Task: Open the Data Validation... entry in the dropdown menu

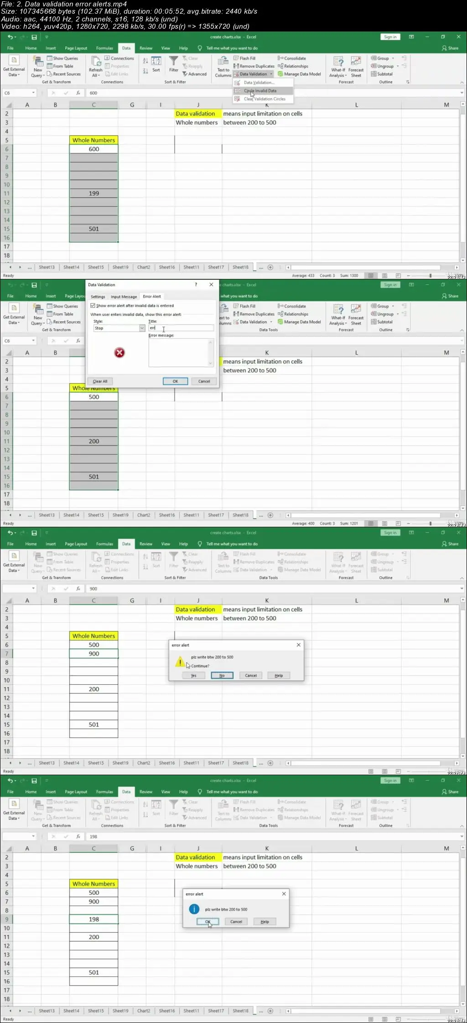Action: 259,83
